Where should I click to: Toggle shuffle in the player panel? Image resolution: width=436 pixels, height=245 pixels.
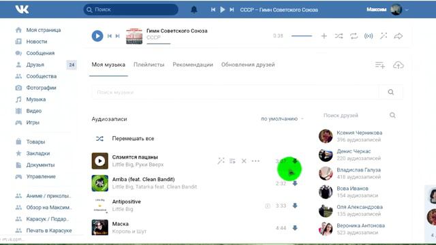(339, 36)
